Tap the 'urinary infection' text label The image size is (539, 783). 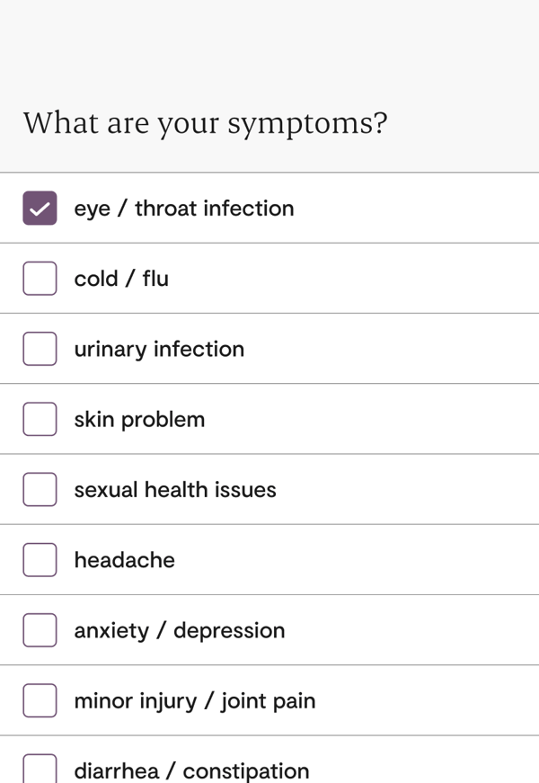pos(159,349)
